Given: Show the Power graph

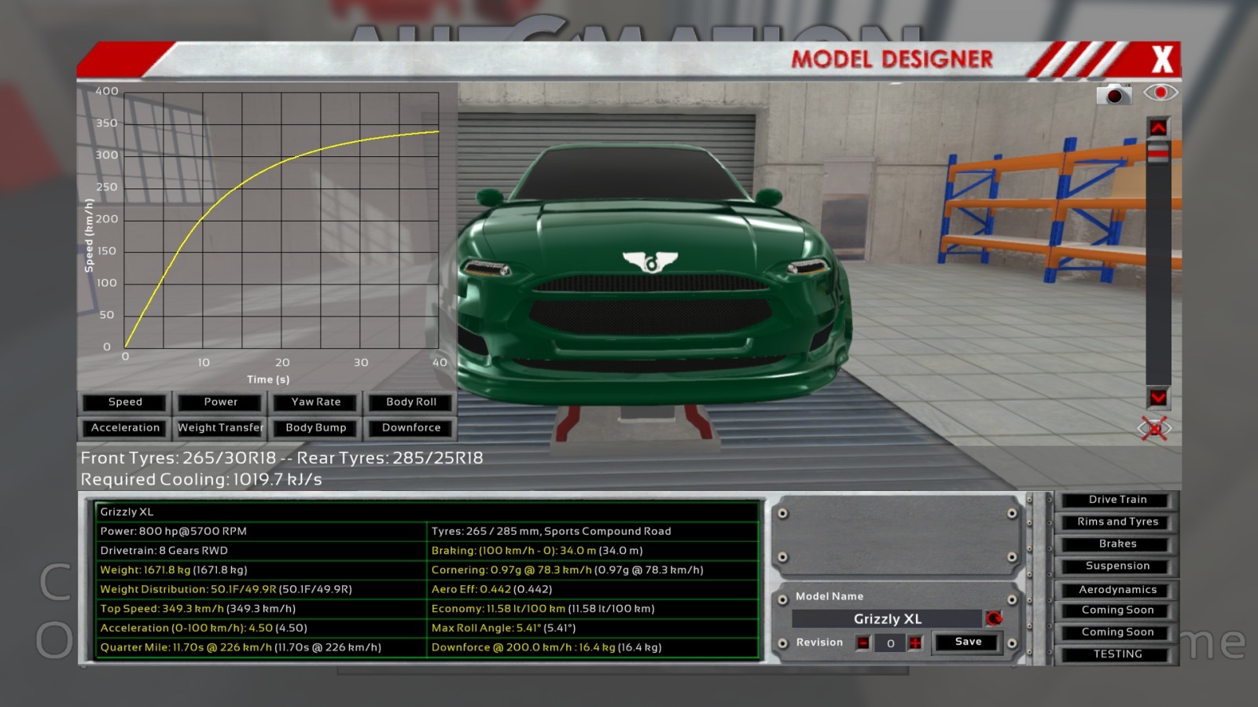Looking at the screenshot, I should click(220, 402).
